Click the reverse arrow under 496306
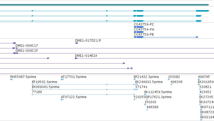214x121 pixels. point(172,84)
